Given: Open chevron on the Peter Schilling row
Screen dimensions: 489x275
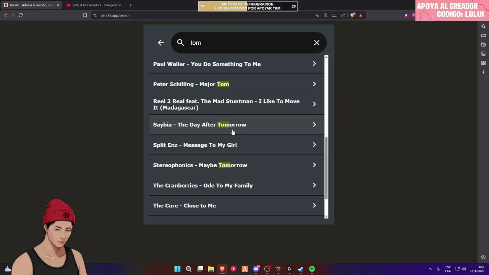Looking at the screenshot, I should click(x=314, y=84).
